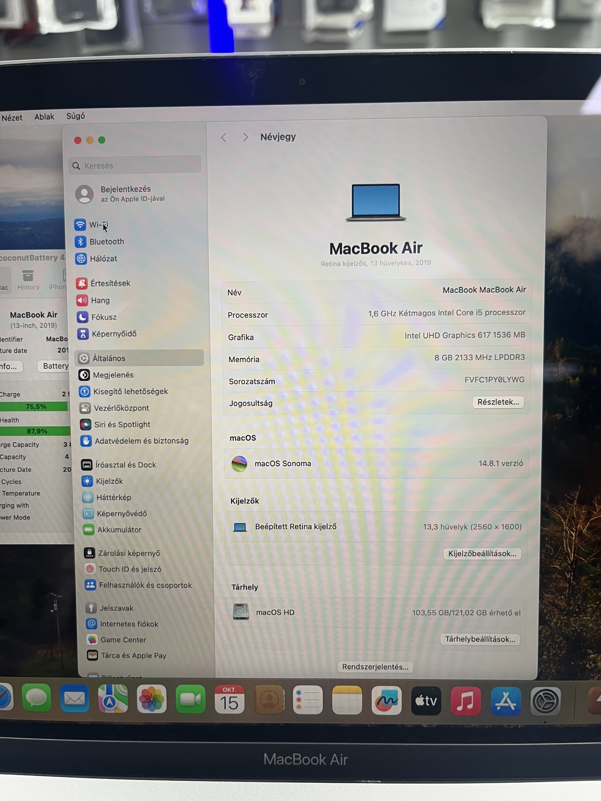The width and height of the screenshot is (601, 801).
Task: Open Tárca és Apple Pay settings
Action: click(126, 655)
